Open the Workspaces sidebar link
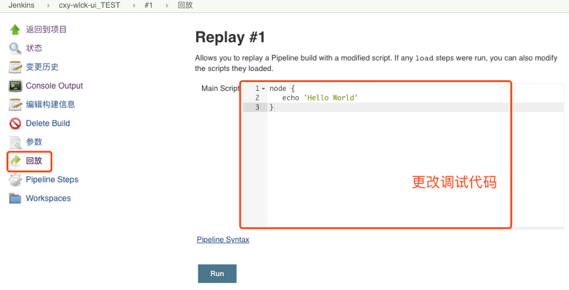Image resolution: width=569 pixels, height=290 pixels. (x=48, y=199)
